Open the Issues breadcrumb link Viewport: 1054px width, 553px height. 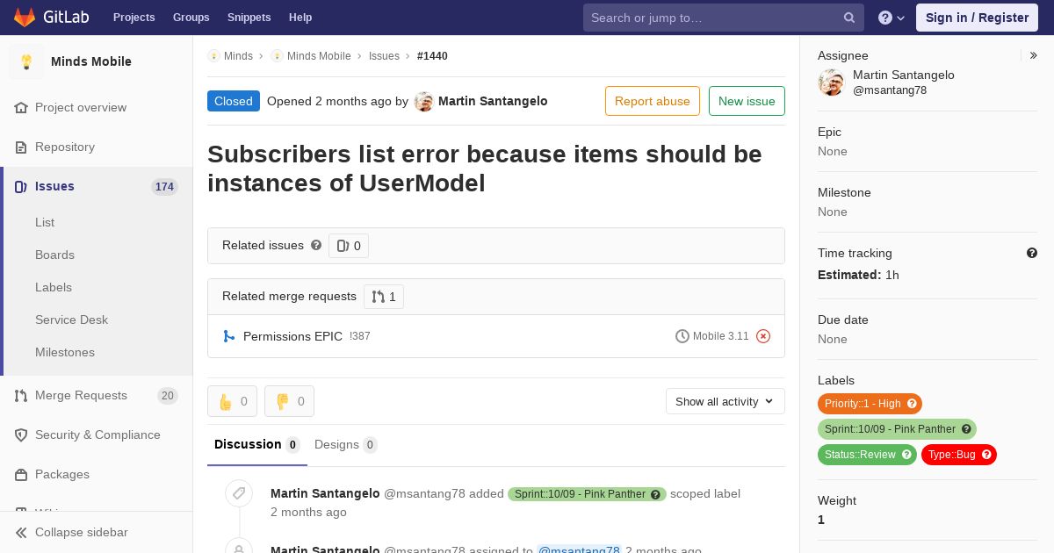pyautogui.click(x=384, y=56)
